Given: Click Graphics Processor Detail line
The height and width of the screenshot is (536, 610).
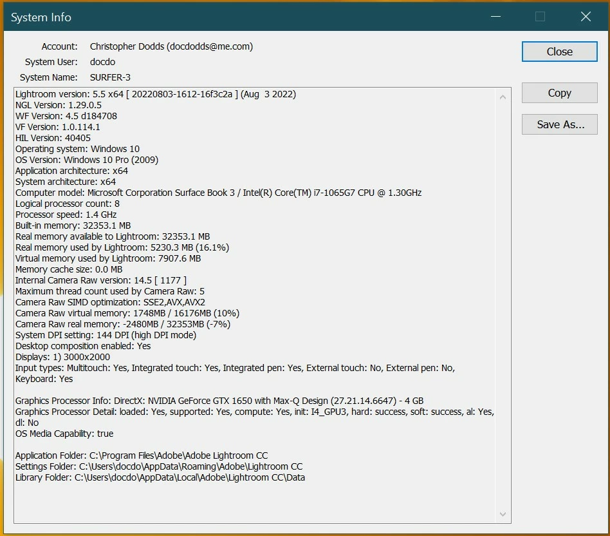Looking at the screenshot, I should (255, 412).
